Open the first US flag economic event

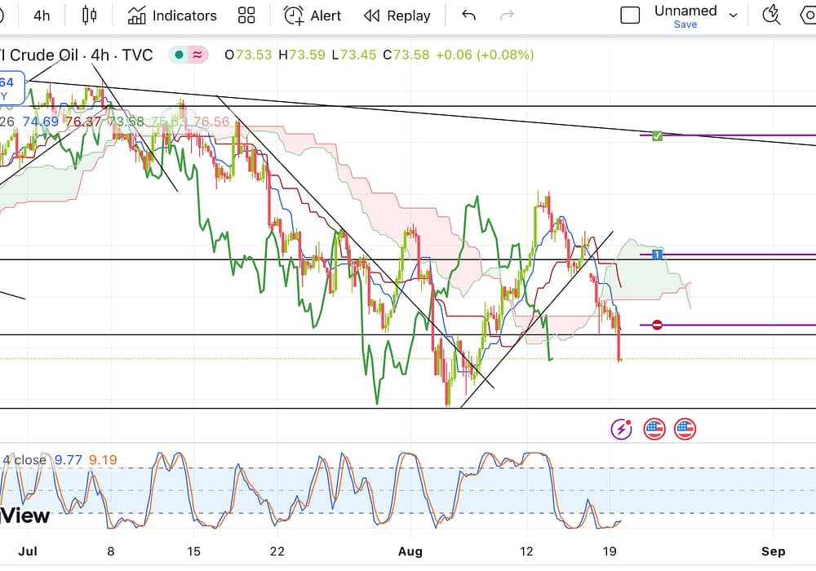coord(654,428)
